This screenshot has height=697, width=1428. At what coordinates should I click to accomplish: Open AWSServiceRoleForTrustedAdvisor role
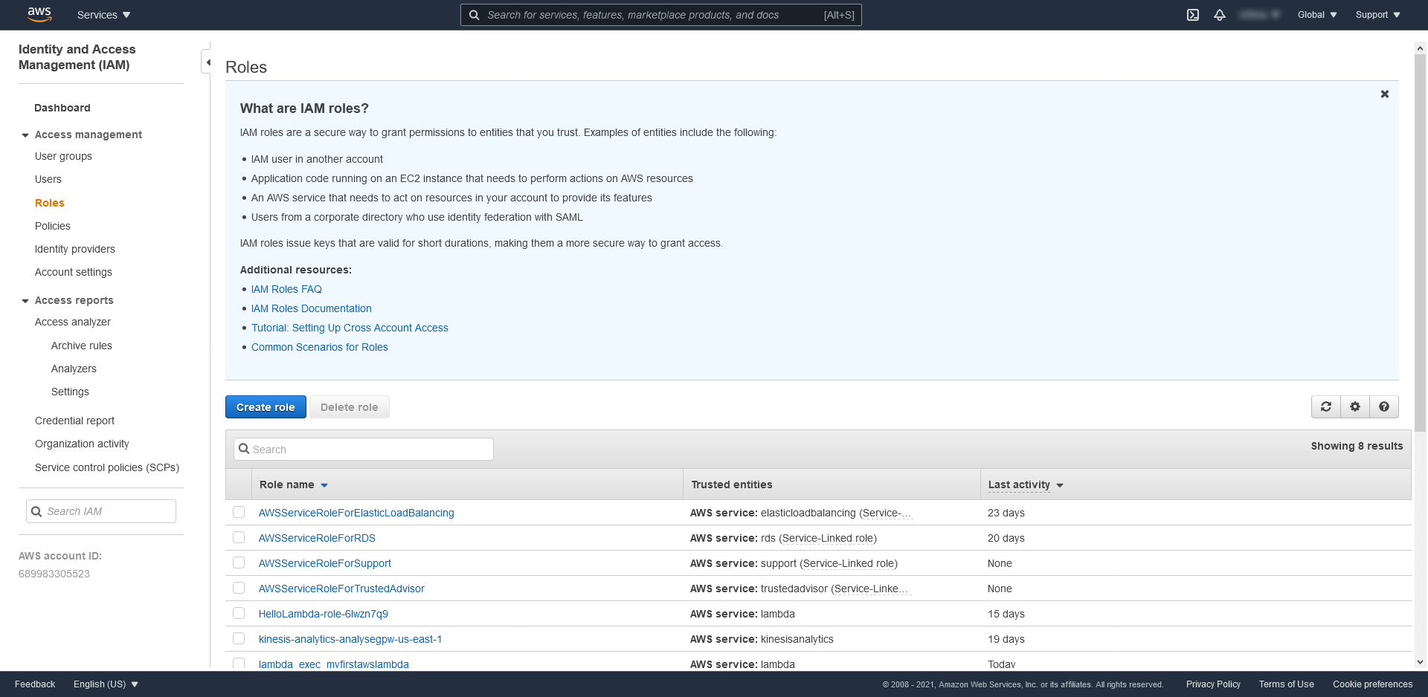[341, 589]
